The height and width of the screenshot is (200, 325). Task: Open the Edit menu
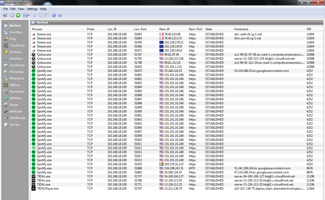(13, 9)
